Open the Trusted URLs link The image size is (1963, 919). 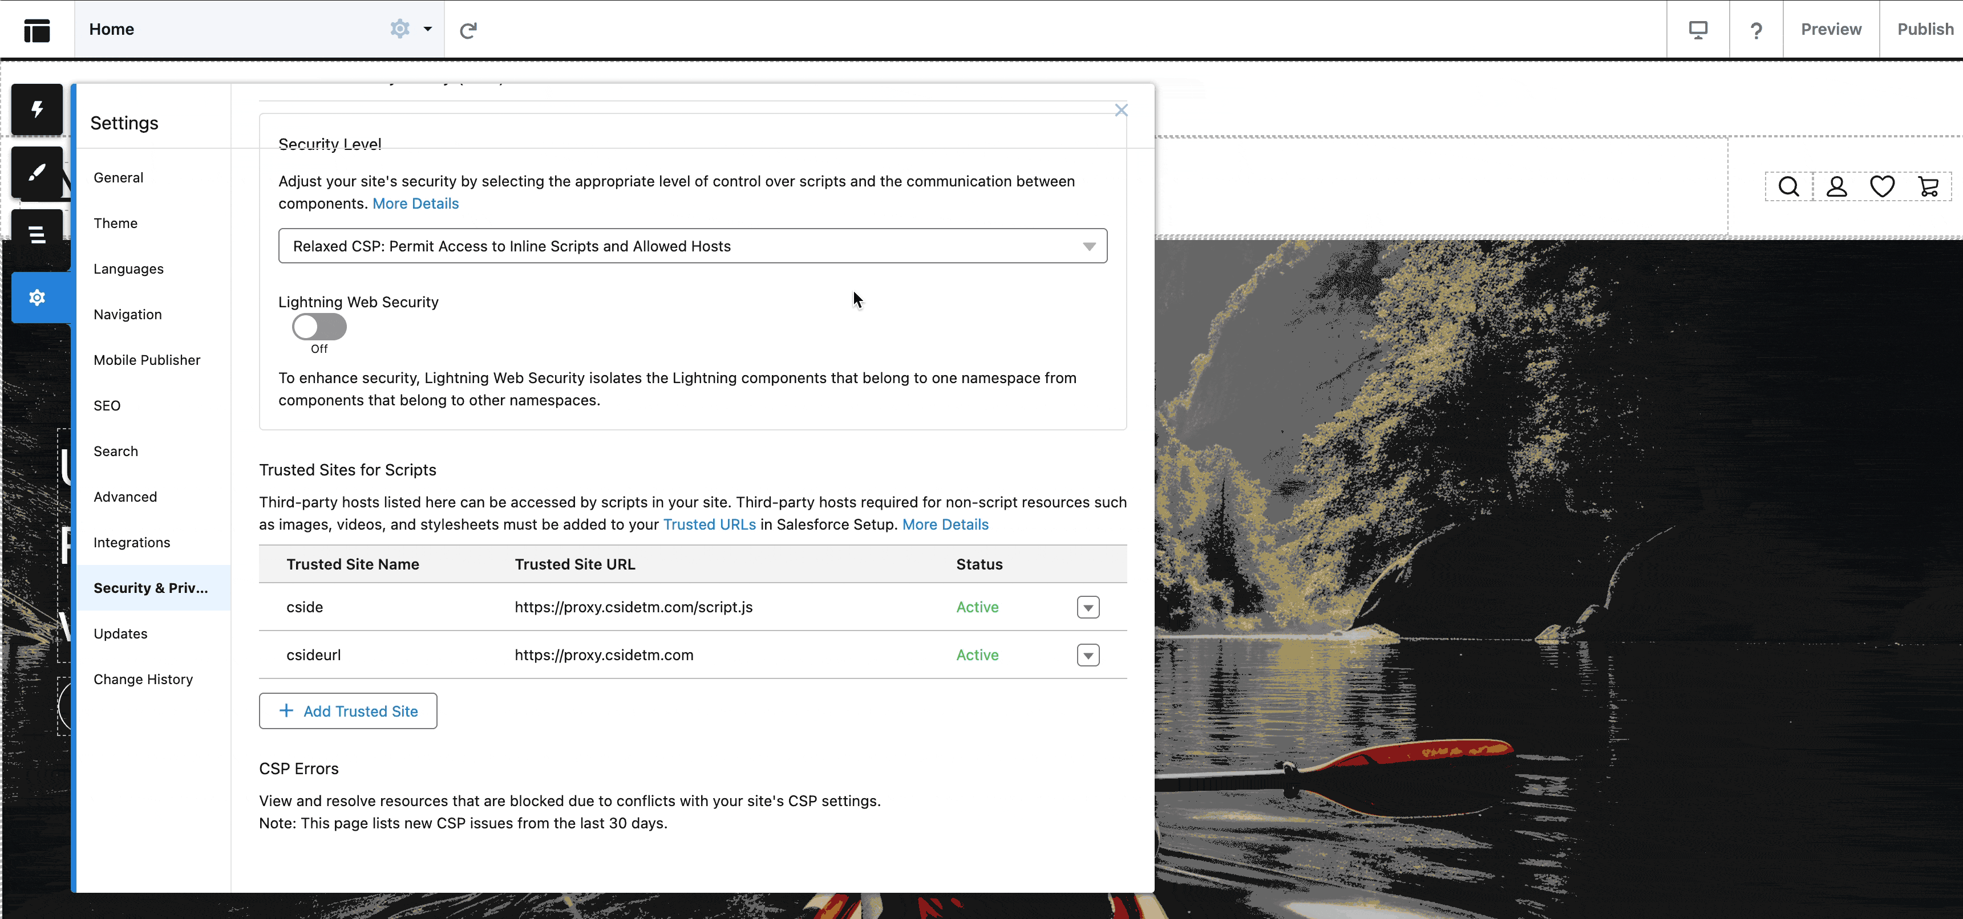coord(709,524)
